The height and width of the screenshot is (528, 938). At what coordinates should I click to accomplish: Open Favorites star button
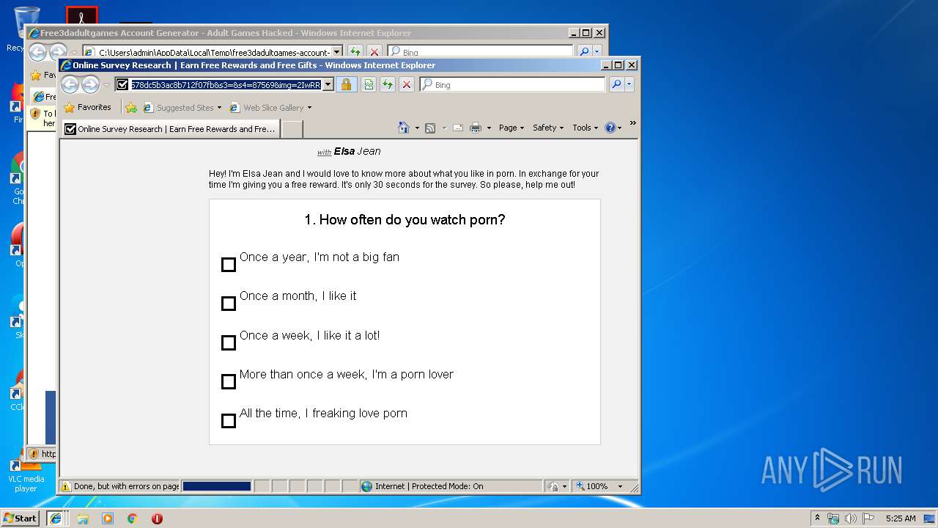tap(88, 107)
